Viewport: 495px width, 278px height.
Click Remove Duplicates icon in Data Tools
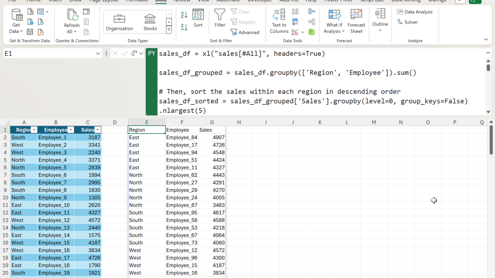click(295, 22)
